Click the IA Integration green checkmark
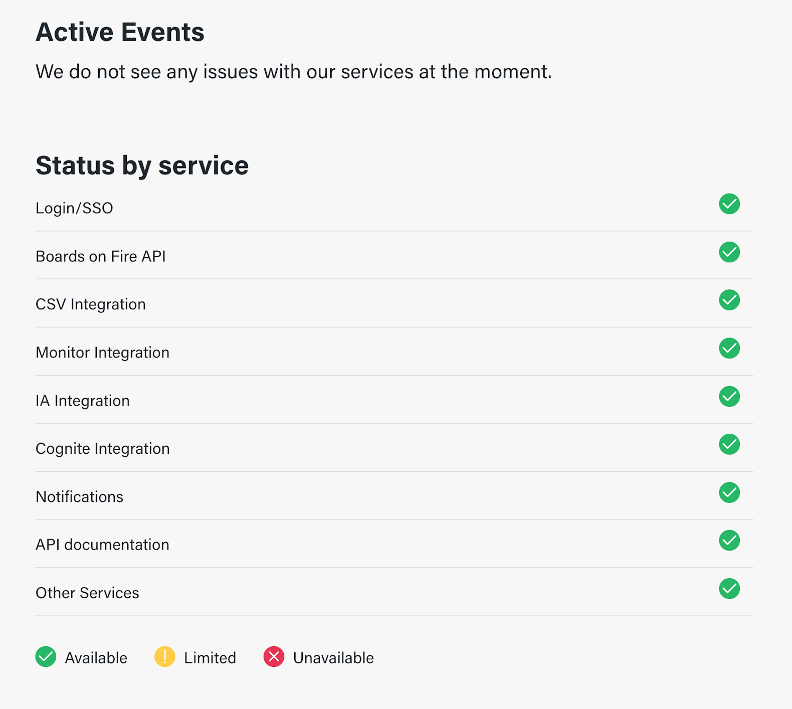The width and height of the screenshot is (792, 709). click(x=729, y=397)
